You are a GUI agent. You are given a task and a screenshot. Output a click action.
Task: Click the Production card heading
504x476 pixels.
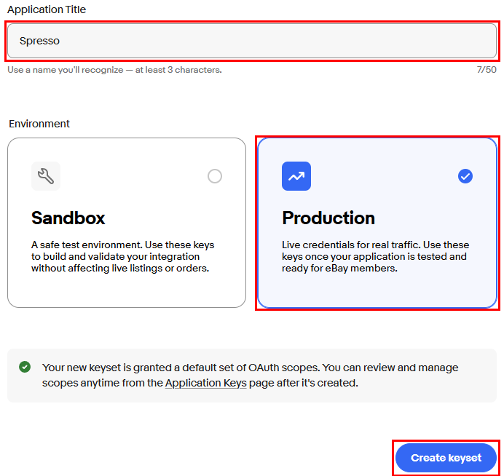[328, 218]
